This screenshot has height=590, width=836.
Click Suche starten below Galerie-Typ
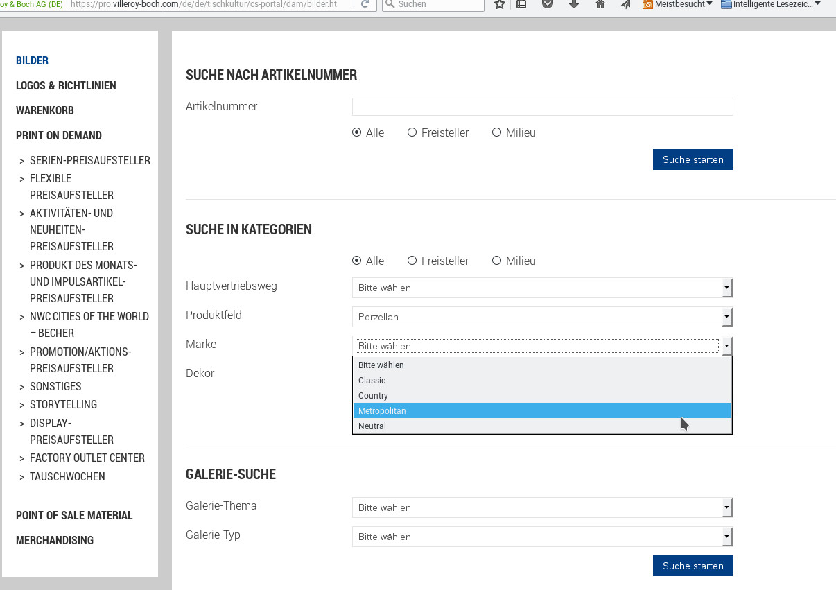693,566
